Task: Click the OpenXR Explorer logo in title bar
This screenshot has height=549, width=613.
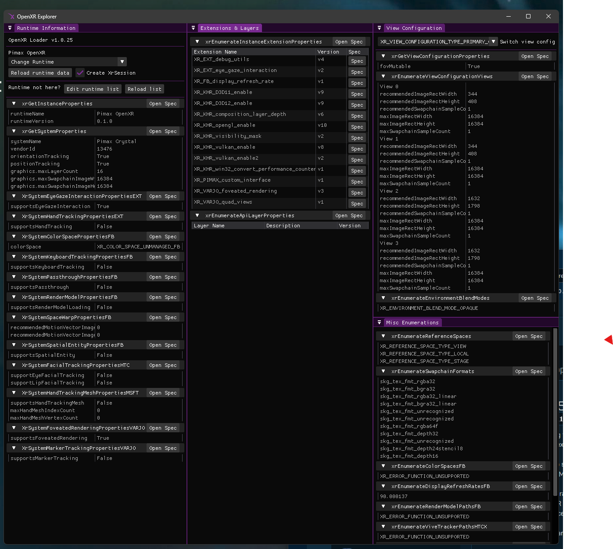Action: [x=11, y=17]
